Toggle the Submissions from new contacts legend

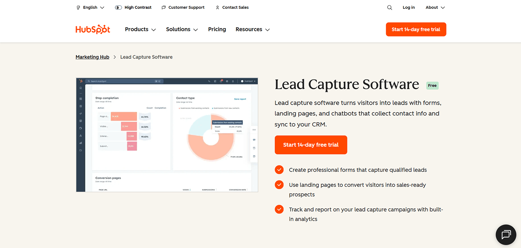point(227,108)
